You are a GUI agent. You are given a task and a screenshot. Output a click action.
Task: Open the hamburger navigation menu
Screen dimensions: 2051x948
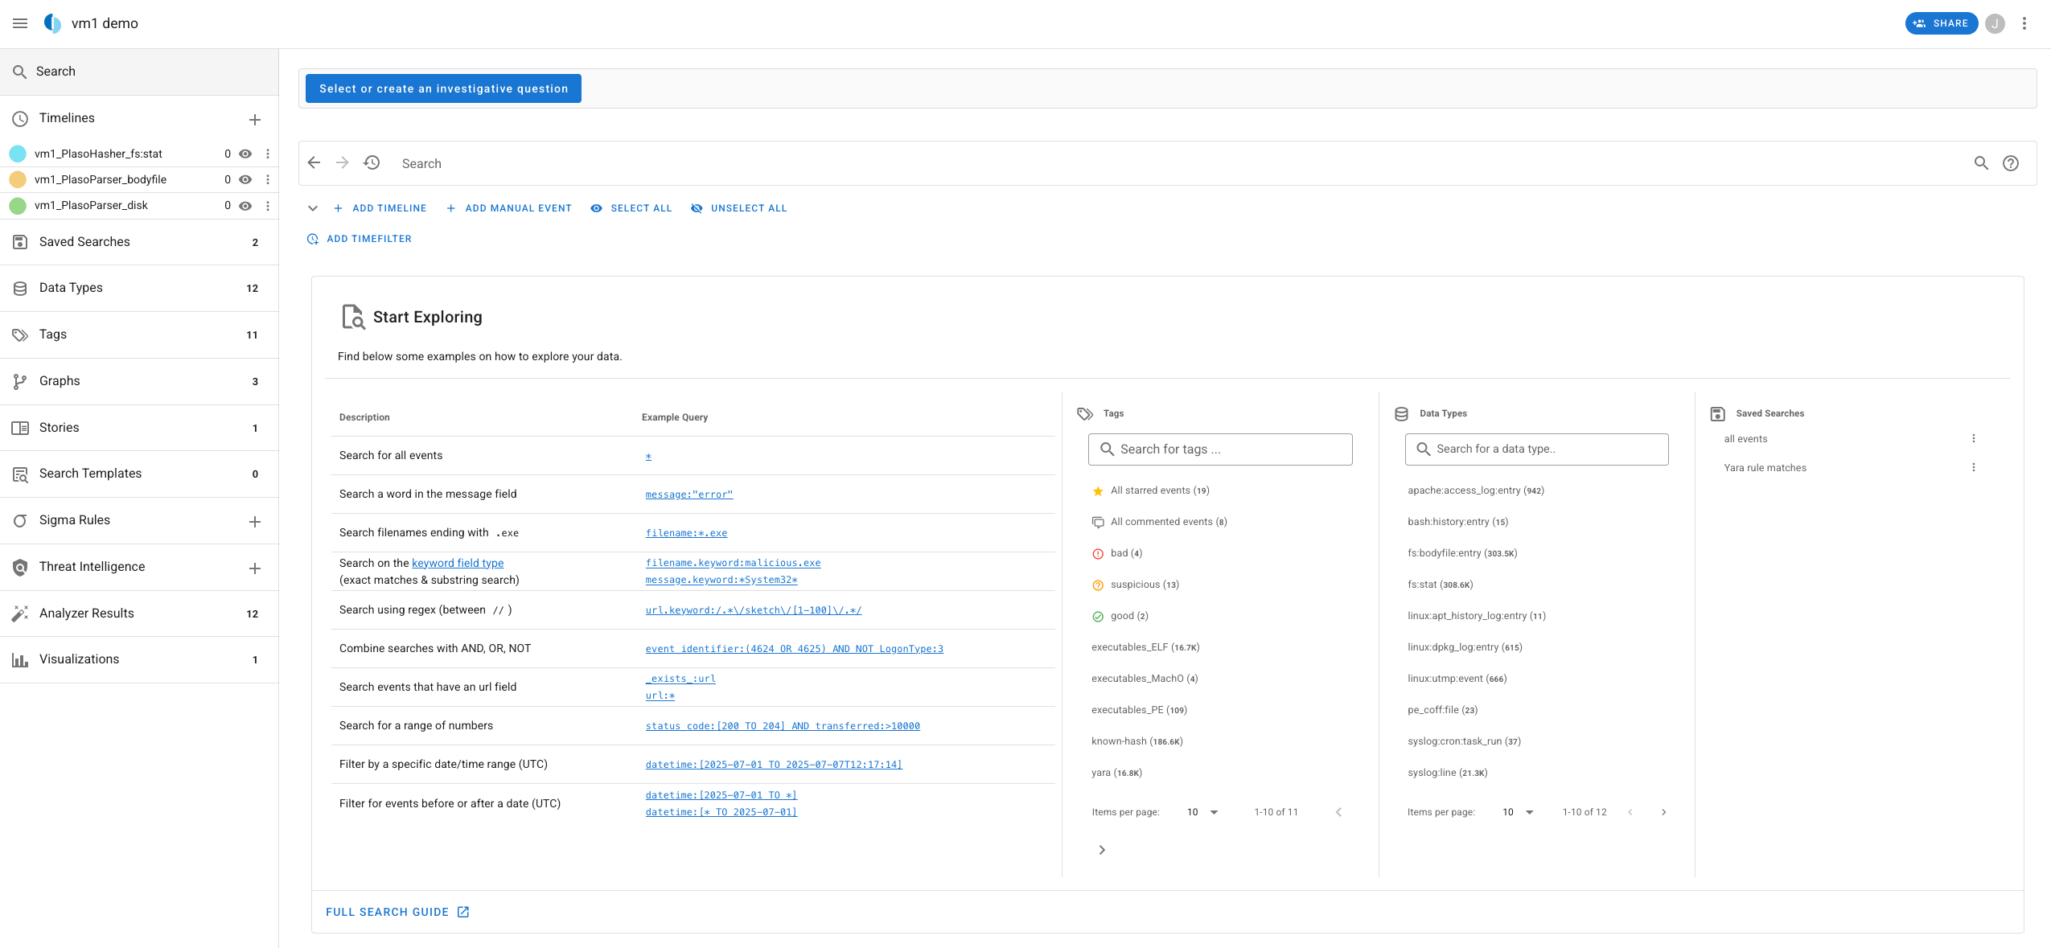(20, 23)
